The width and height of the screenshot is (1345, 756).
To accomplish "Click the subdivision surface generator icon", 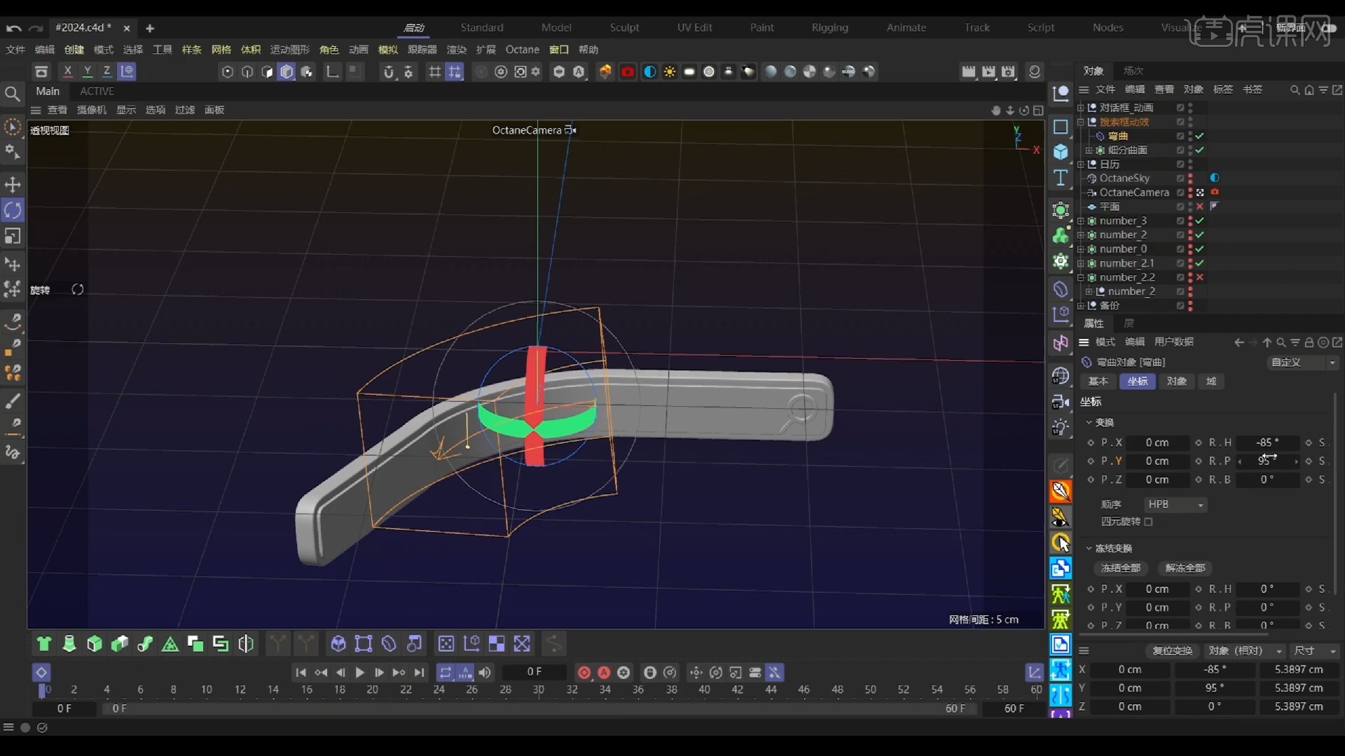I will point(1061,210).
